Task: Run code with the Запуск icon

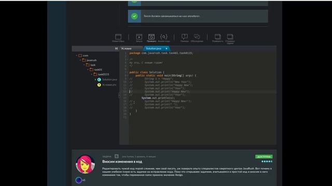Action: tap(139, 37)
